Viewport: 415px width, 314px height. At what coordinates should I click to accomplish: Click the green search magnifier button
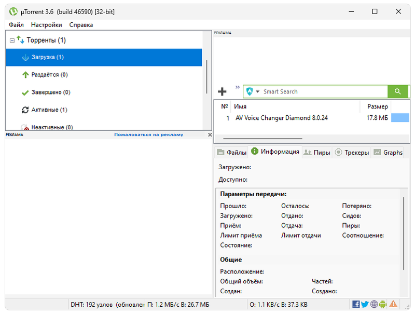click(x=397, y=91)
